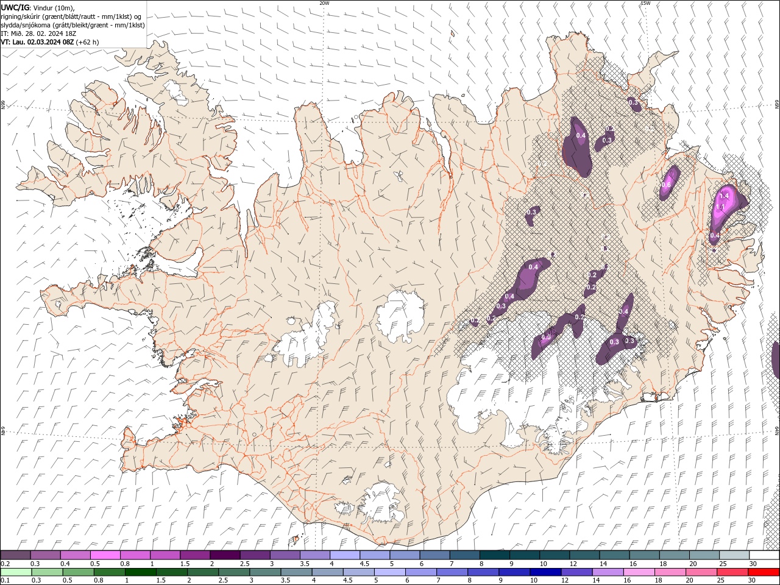The height and width of the screenshot is (585, 780).
Task: Click the 'rigning/skúrir (grænt/blátt/rautt' legend description line
Action: (72, 16)
